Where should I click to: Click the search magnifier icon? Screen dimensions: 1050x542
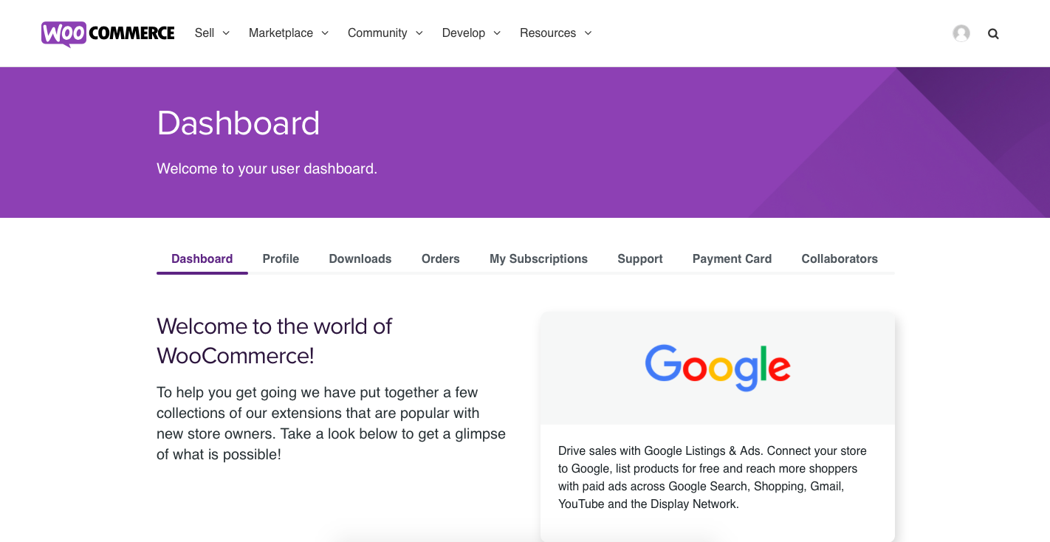(993, 34)
